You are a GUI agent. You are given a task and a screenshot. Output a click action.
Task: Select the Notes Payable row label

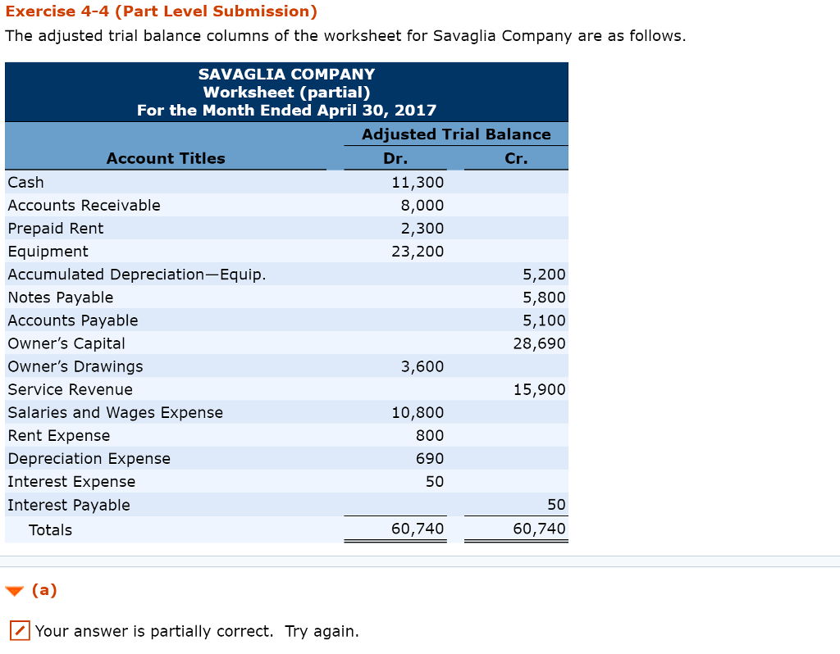(61, 297)
